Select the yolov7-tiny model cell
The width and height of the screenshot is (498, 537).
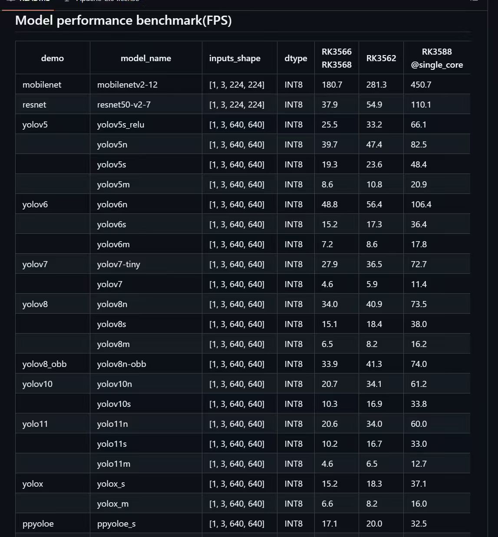pos(119,265)
